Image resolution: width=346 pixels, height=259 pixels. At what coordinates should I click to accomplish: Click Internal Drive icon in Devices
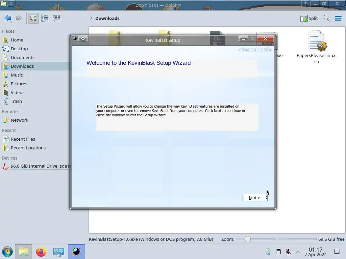click(5, 167)
